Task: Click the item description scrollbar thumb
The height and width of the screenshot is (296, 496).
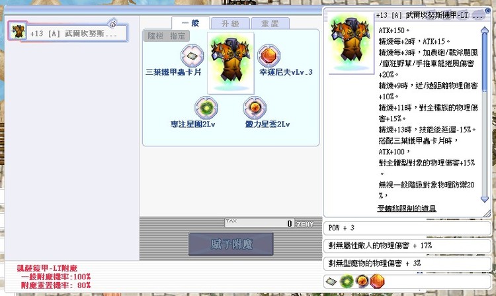Action: 484,62
